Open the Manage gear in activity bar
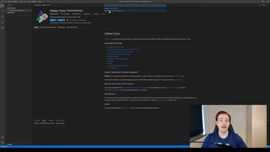This screenshot has height=152, width=270. (3, 143)
